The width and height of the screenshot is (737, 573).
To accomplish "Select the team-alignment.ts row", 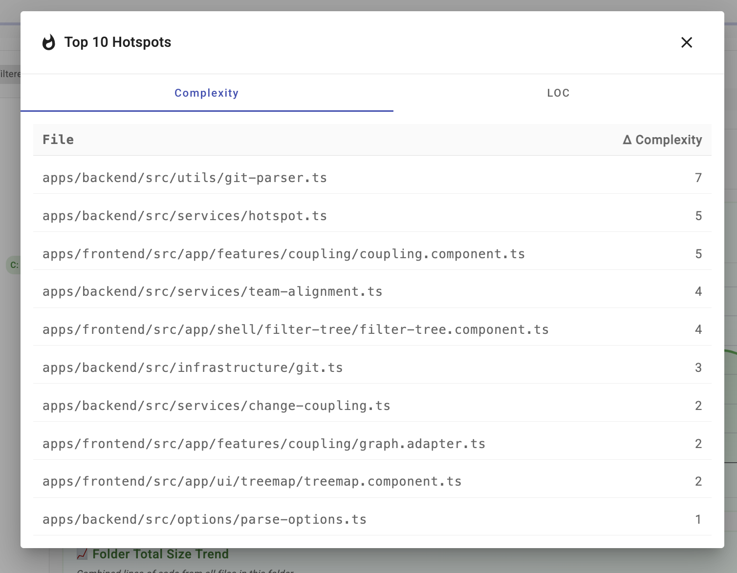I will pos(212,291).
